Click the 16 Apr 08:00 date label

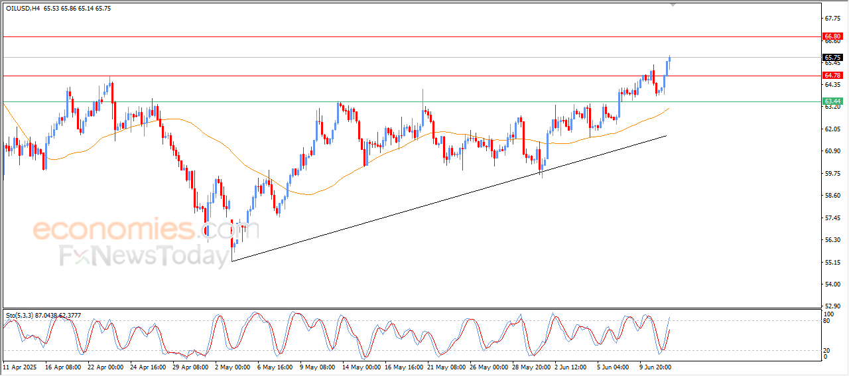pos(63,366)
